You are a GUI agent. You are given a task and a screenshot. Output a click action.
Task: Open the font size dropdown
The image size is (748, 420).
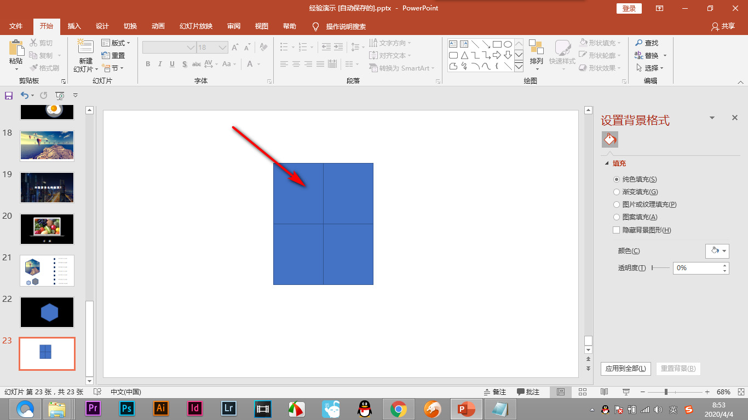click(222, 47)
